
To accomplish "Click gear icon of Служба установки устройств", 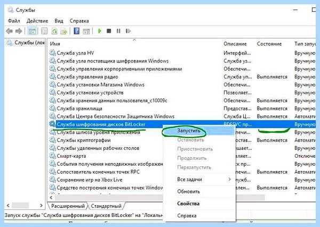I will [52, 92].
